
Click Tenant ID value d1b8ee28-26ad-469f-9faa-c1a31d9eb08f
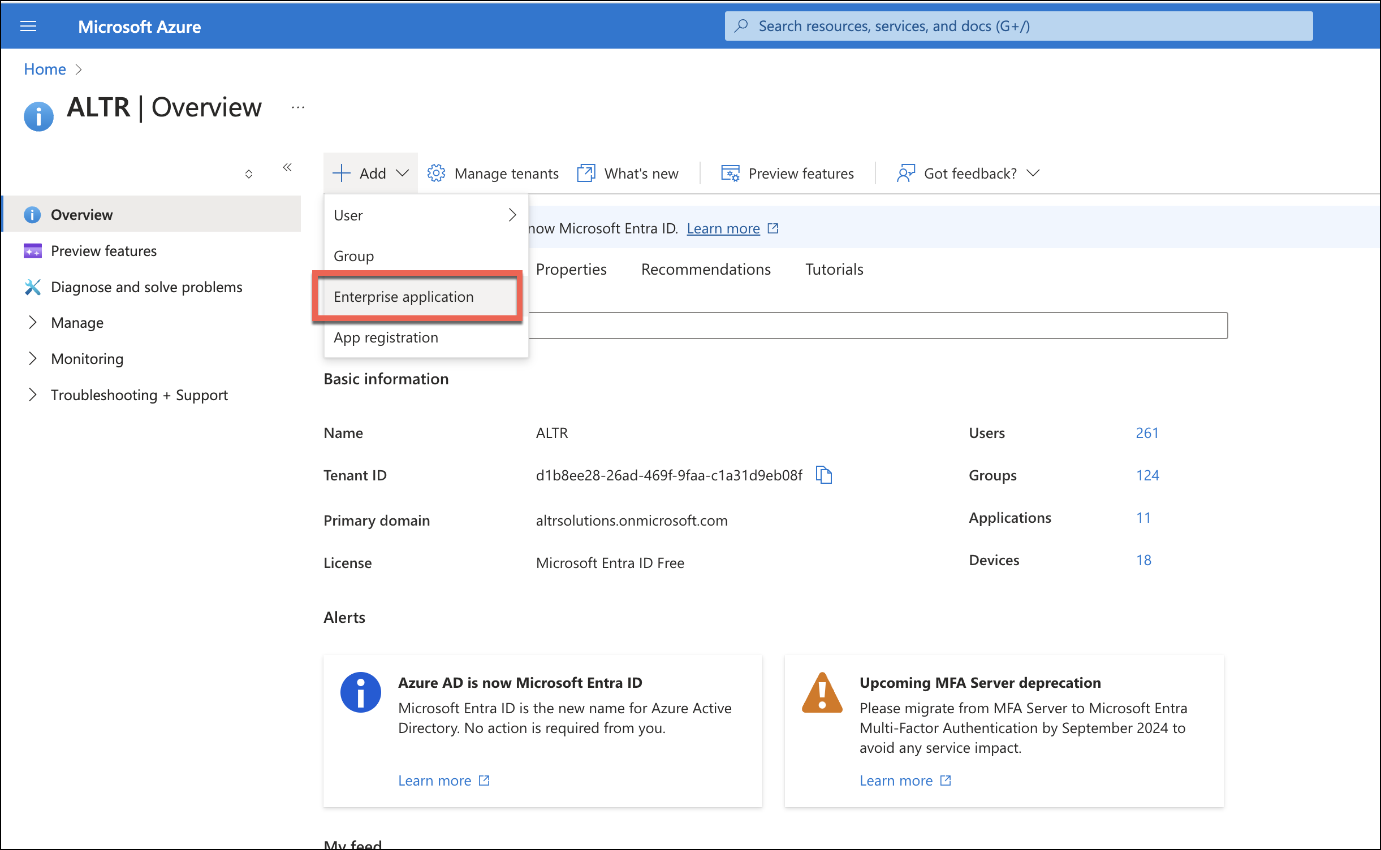(669, 475)
